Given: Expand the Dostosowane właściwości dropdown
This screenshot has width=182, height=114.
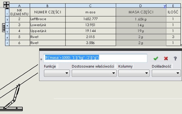Looking at the screenshot, I should click(x=94, y=73).
